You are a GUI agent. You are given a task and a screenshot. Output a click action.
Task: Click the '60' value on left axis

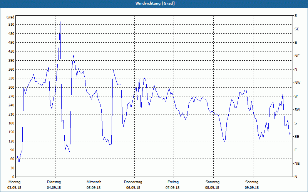click(x=12, y=159)
